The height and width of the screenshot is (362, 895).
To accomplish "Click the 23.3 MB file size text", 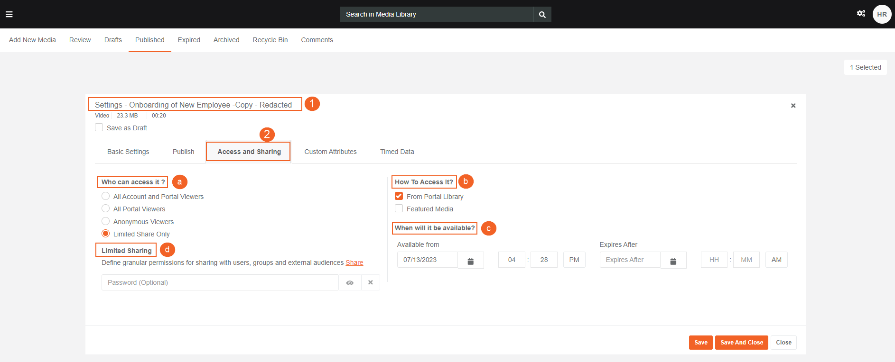I will [127, 116].
